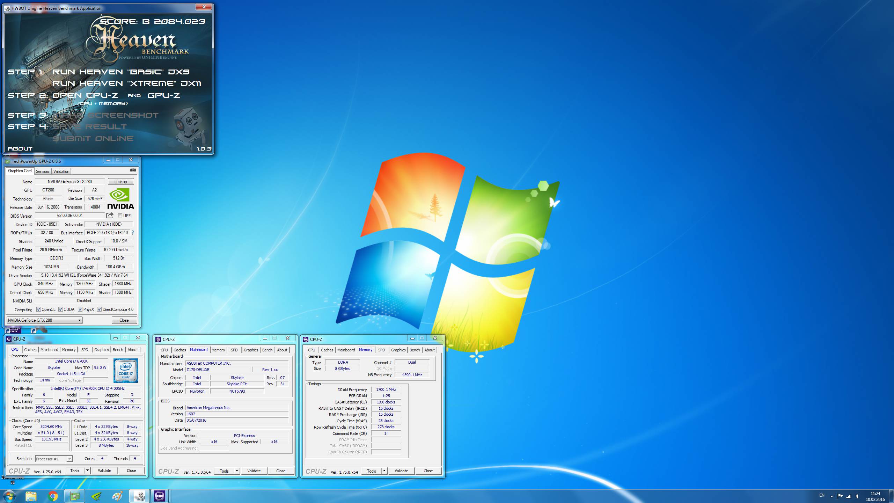Click Run Heaven "Basic" DX9
The width and height of the screenshot is (894, 503).
click(x=121, y=72)
